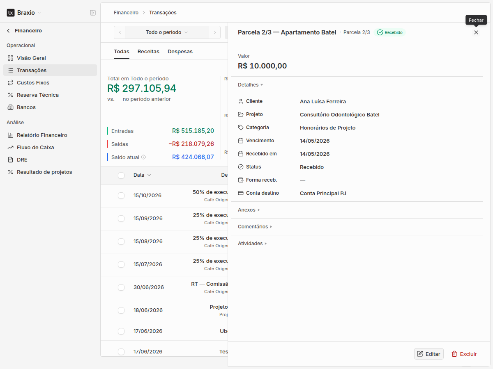Click the Vencimento calendar icon
This screenshot has height=369, width=493.
pos(241,141)
